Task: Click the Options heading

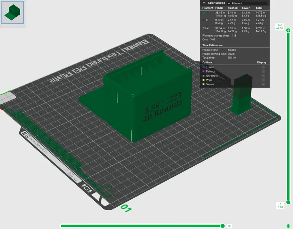Action: pos(207,62)
